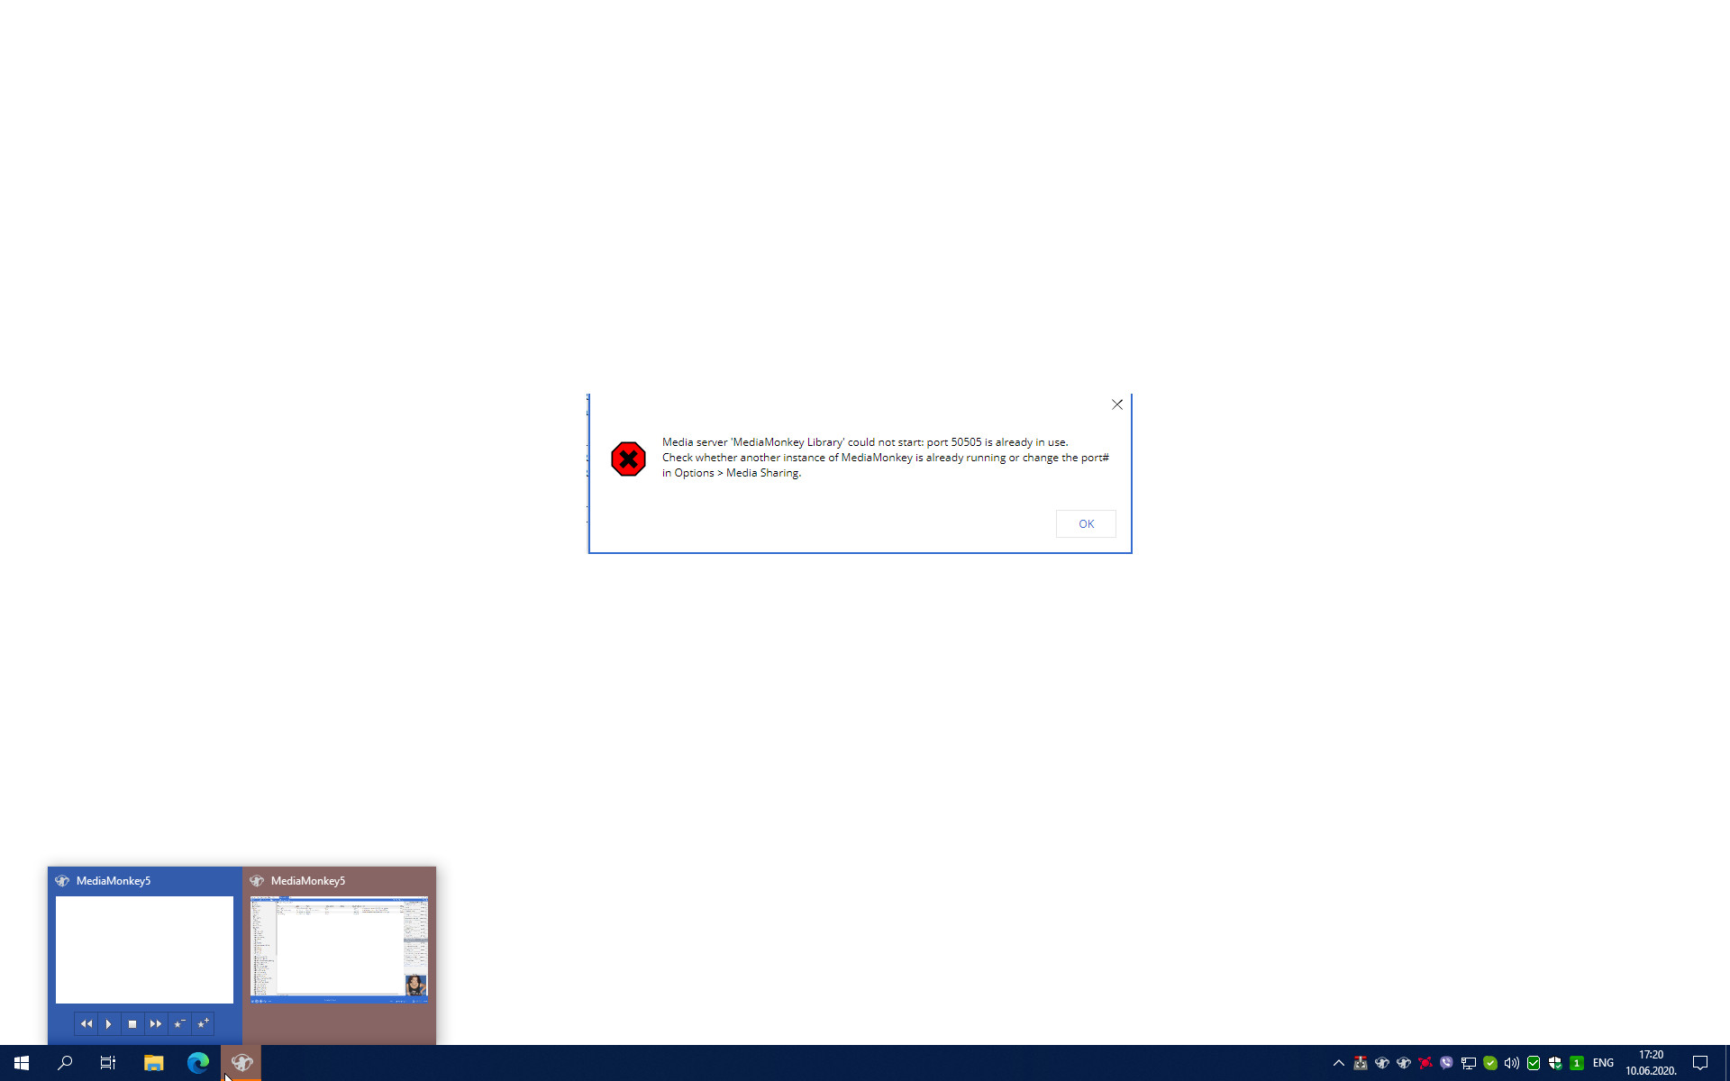Decrease rating with the star minus button
Image resolution: width=1730 pixels, height=1081 pixels.
179,1024
